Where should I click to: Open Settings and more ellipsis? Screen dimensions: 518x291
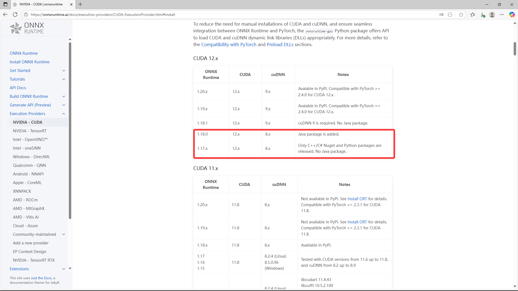502,15
